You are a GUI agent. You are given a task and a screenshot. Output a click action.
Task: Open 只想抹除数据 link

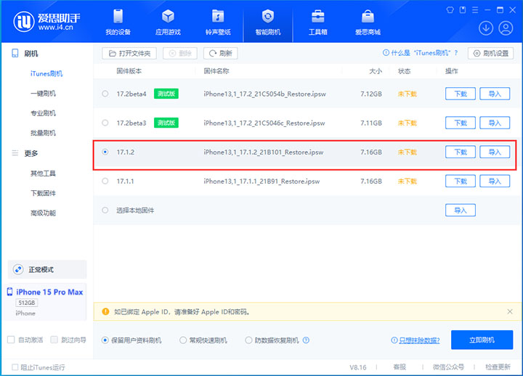click(x=419, y=340)
